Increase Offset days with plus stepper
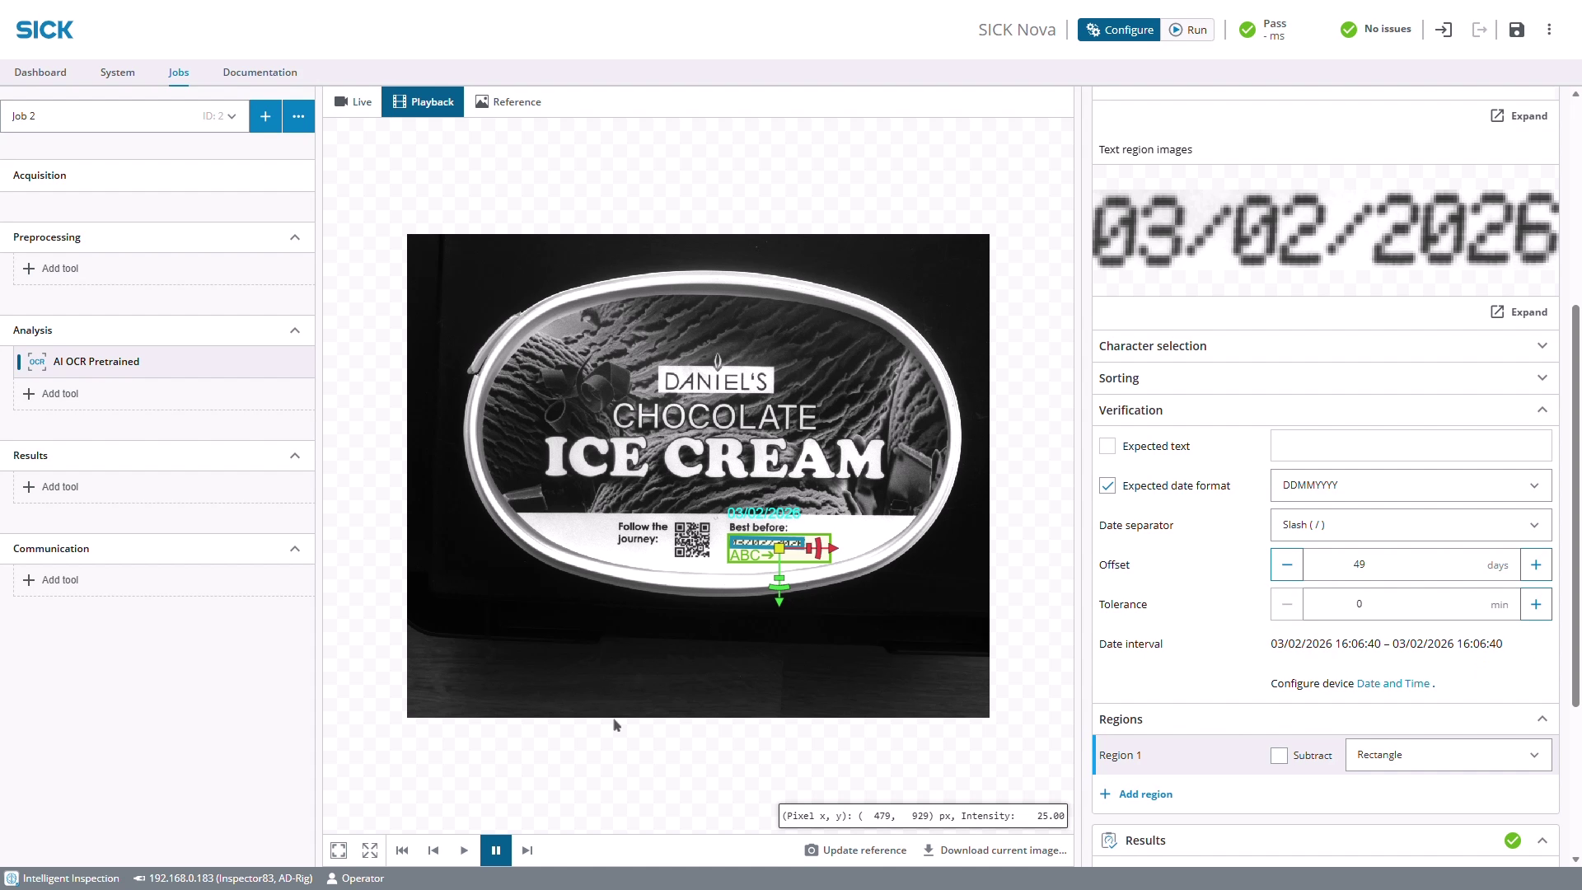 [x=1536, y=564]
